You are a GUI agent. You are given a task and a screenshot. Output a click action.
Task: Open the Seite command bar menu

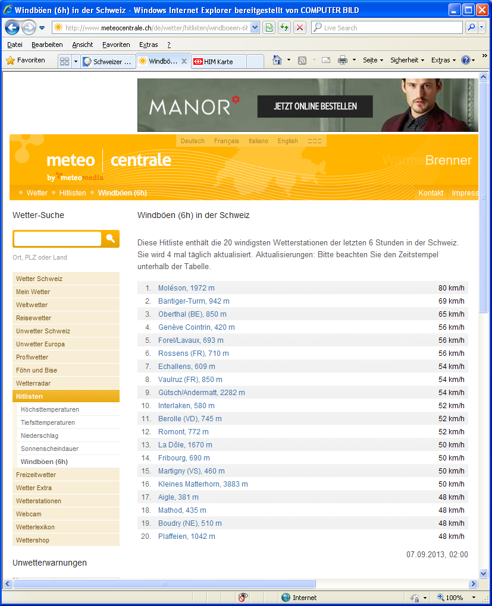373,60
